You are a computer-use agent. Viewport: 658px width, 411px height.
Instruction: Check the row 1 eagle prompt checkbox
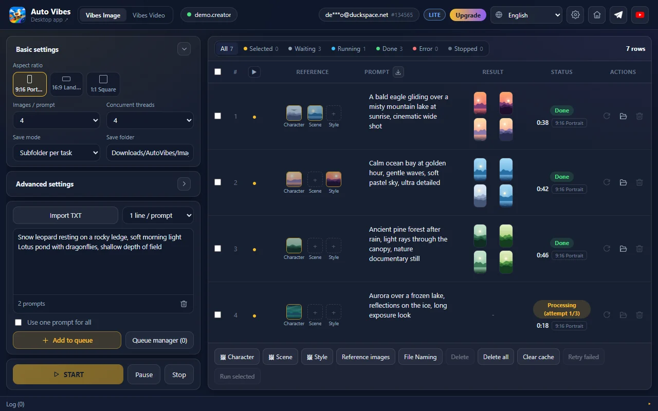(x=217, y=116)
